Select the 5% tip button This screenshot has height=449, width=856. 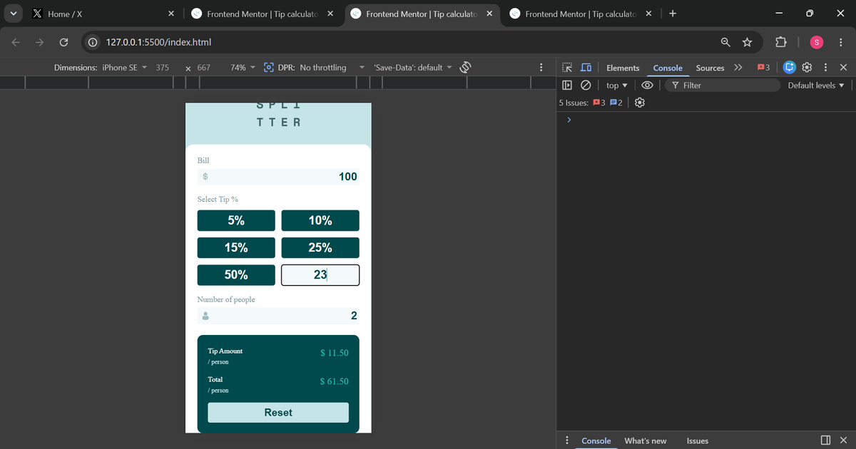(x=236, y=221)
